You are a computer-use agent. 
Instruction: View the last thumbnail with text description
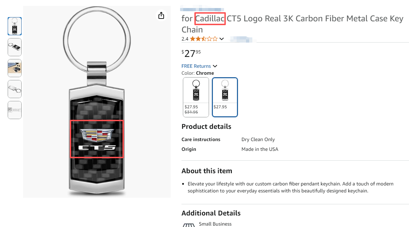tap(15, 110)
